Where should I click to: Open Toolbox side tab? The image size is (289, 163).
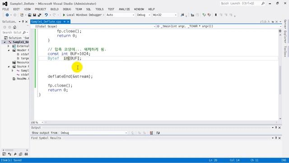tap(285, 51)
